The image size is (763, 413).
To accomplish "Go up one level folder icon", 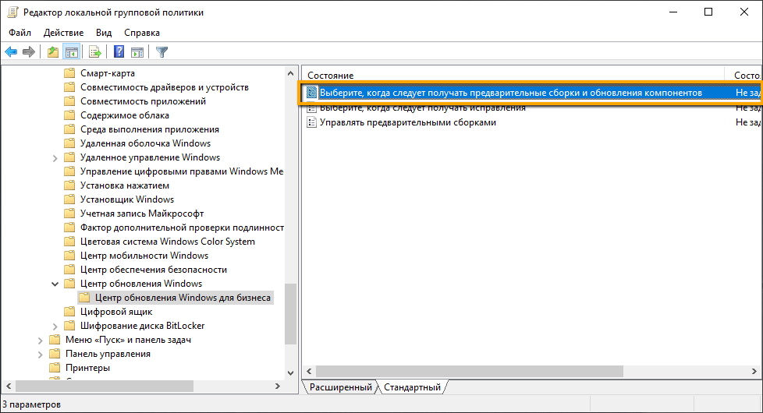I will [x=52, y=52].
